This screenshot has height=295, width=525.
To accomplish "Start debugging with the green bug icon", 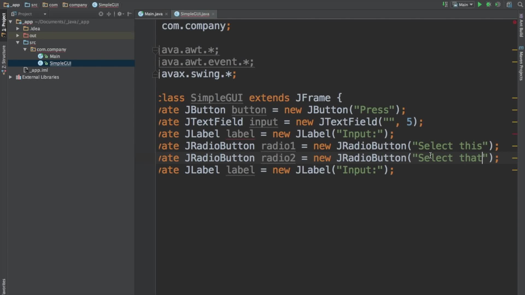I will [489, 5].
